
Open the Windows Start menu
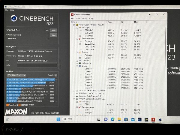58,119
